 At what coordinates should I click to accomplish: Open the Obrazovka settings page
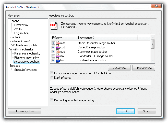click(21, 25)
